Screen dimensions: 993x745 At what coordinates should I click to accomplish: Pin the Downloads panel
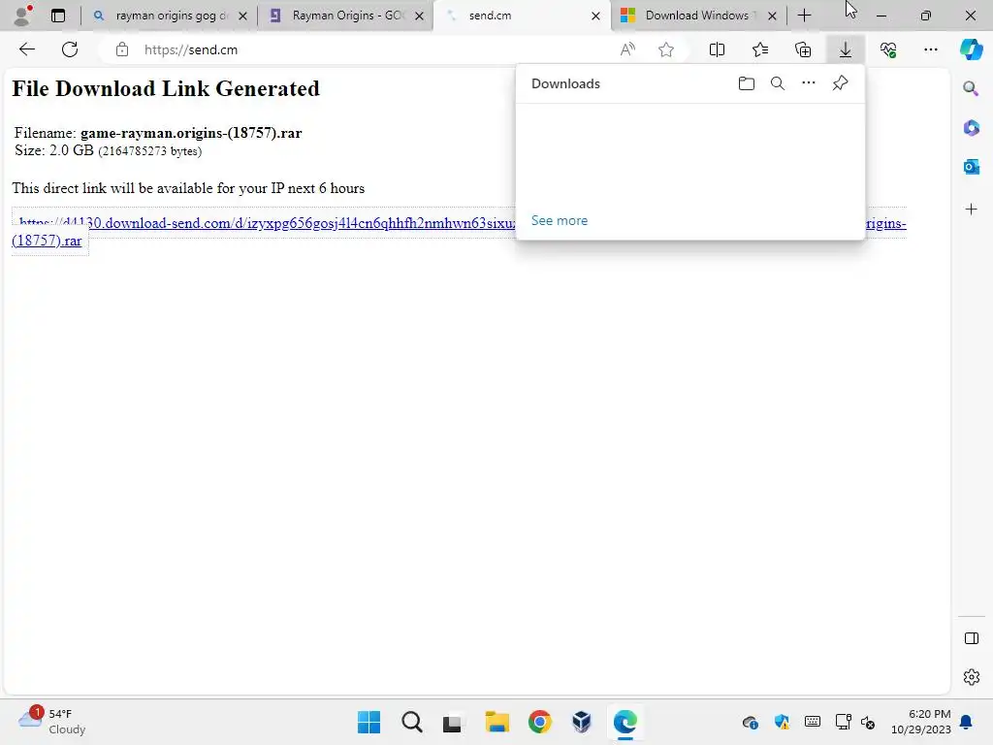[841, 83]
